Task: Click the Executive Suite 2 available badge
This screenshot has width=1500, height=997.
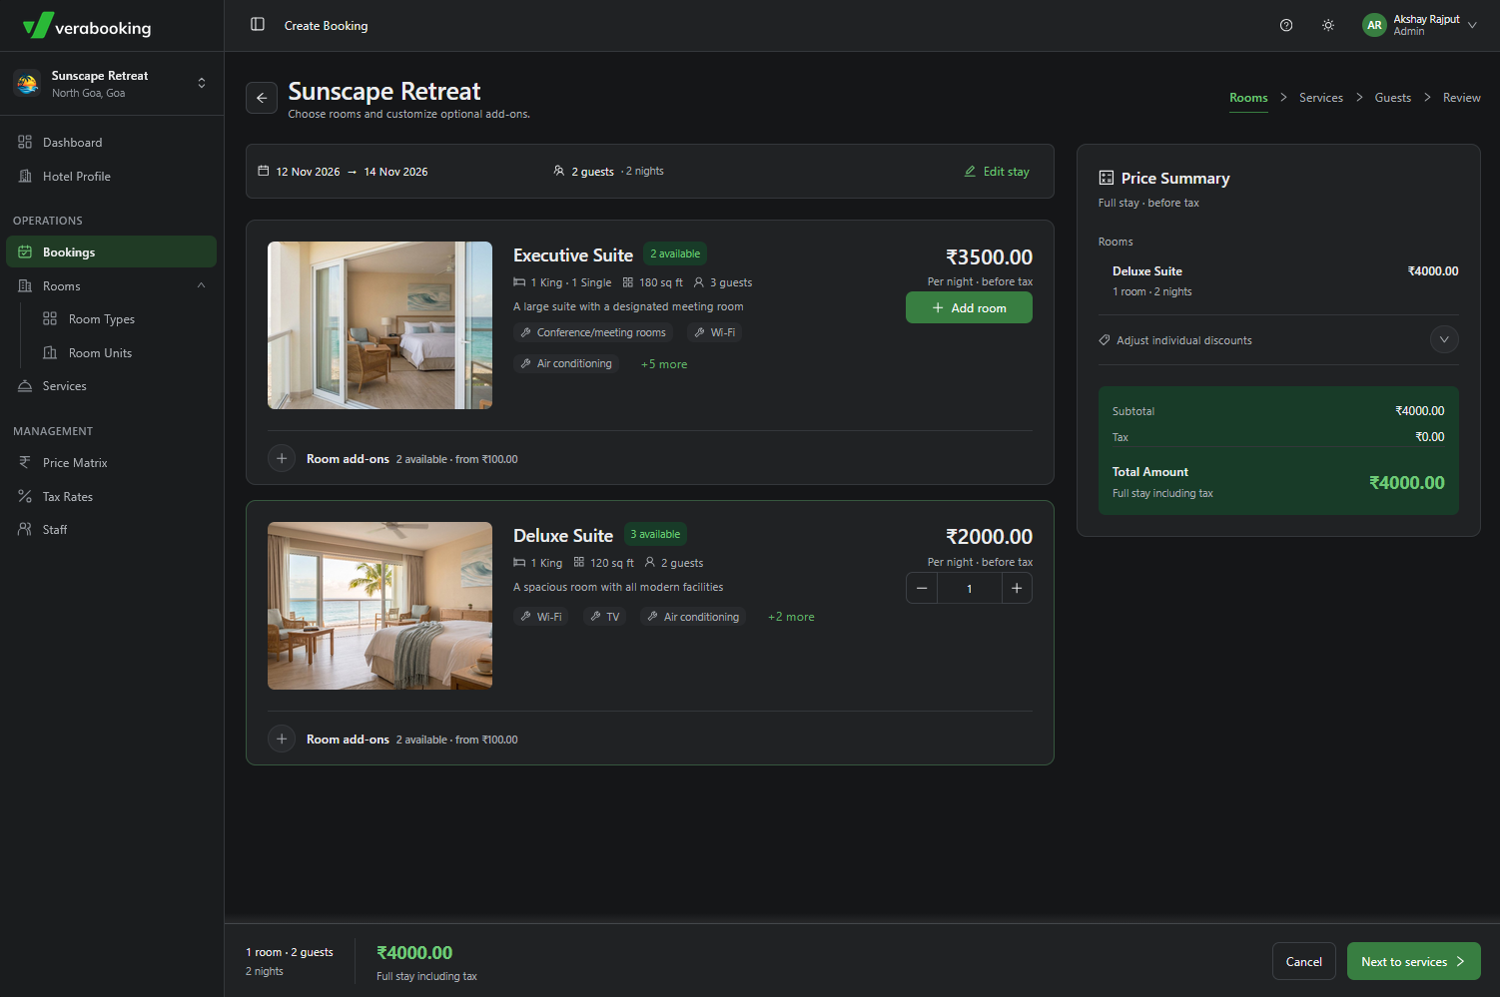Action: pos(675,253)
